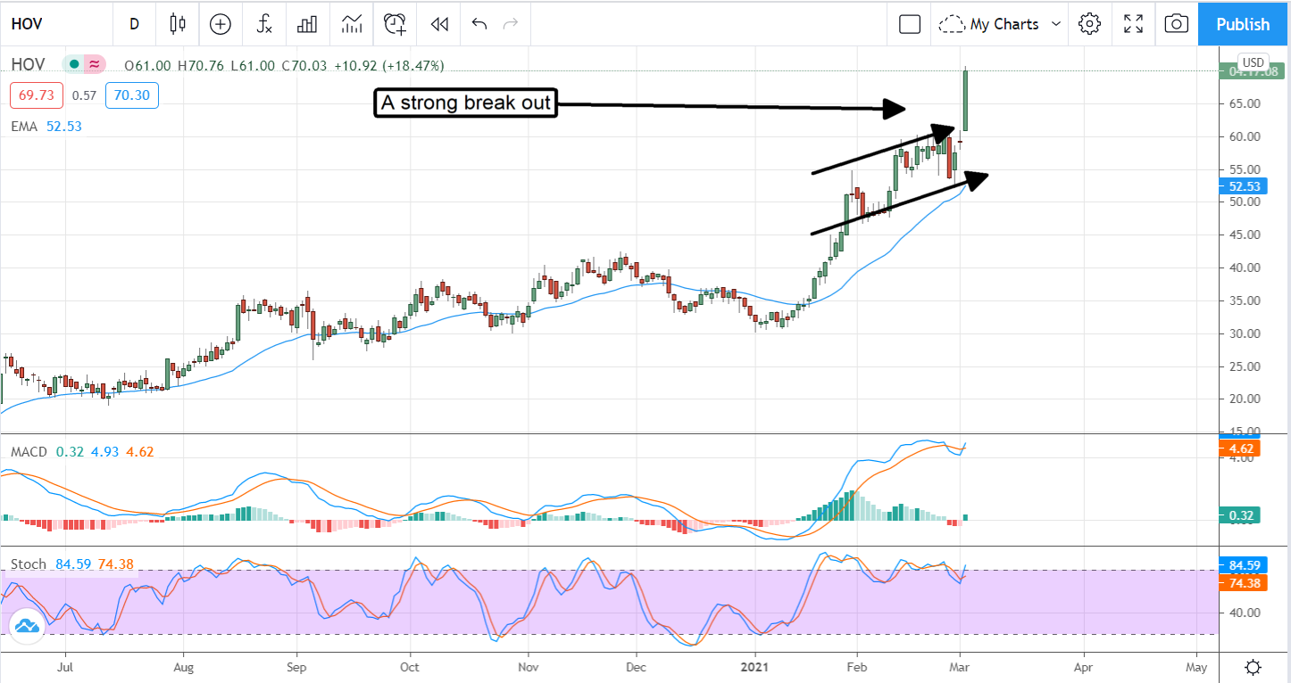This screenshot has width=1291, height=683.
Task: Undo the last chart action
Action: [479, 24]
